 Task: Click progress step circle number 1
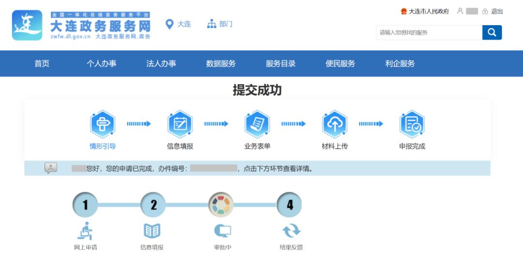(x=85, y=205)
